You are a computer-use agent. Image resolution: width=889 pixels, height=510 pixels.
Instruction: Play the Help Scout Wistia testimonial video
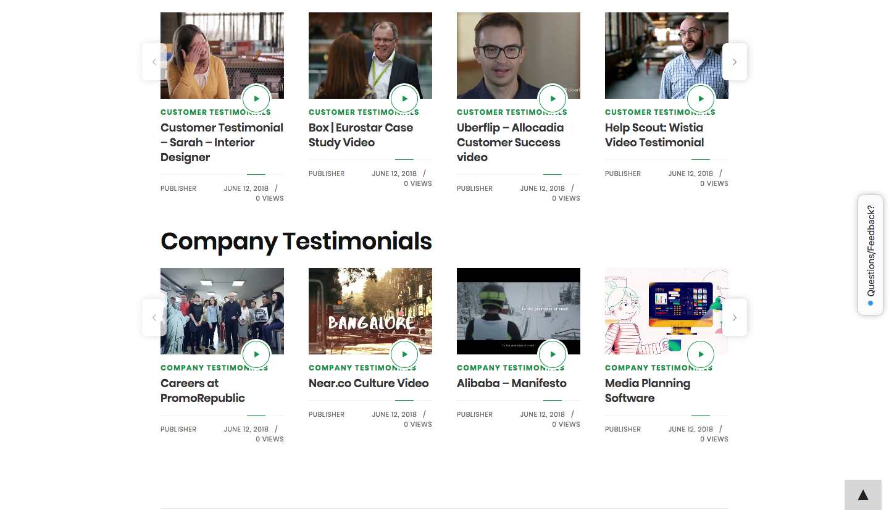pos(701,99)
